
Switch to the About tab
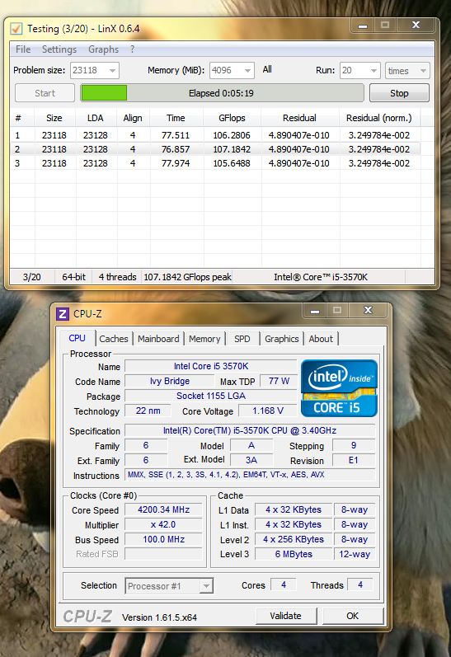click(321, 339)
